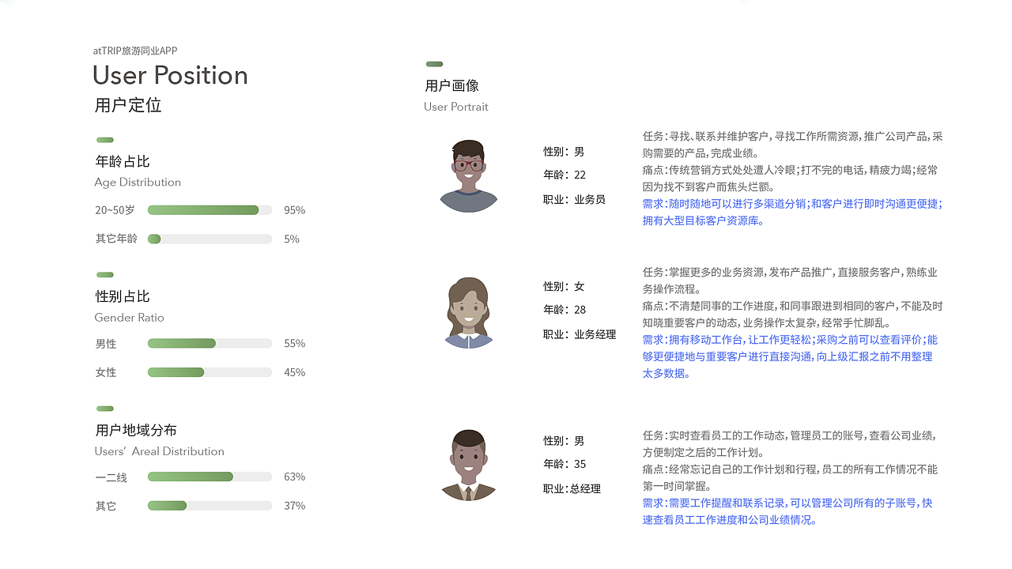1012x569 pixels.
Task: Click the 一二线 region distribution bar
Action: coord(210,477)
